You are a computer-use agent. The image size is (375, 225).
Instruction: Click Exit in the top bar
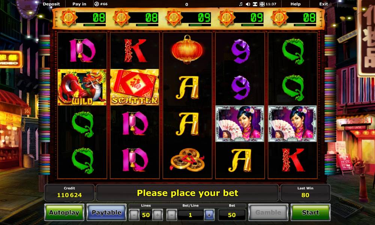click(323, 4)
